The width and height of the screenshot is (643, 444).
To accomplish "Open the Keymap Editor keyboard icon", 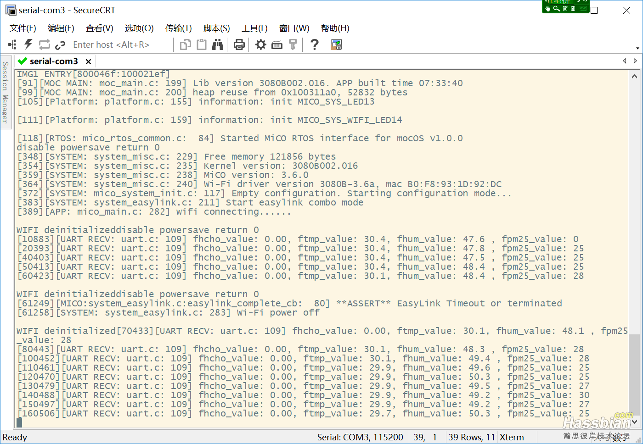I will click(x=277, y=45).
